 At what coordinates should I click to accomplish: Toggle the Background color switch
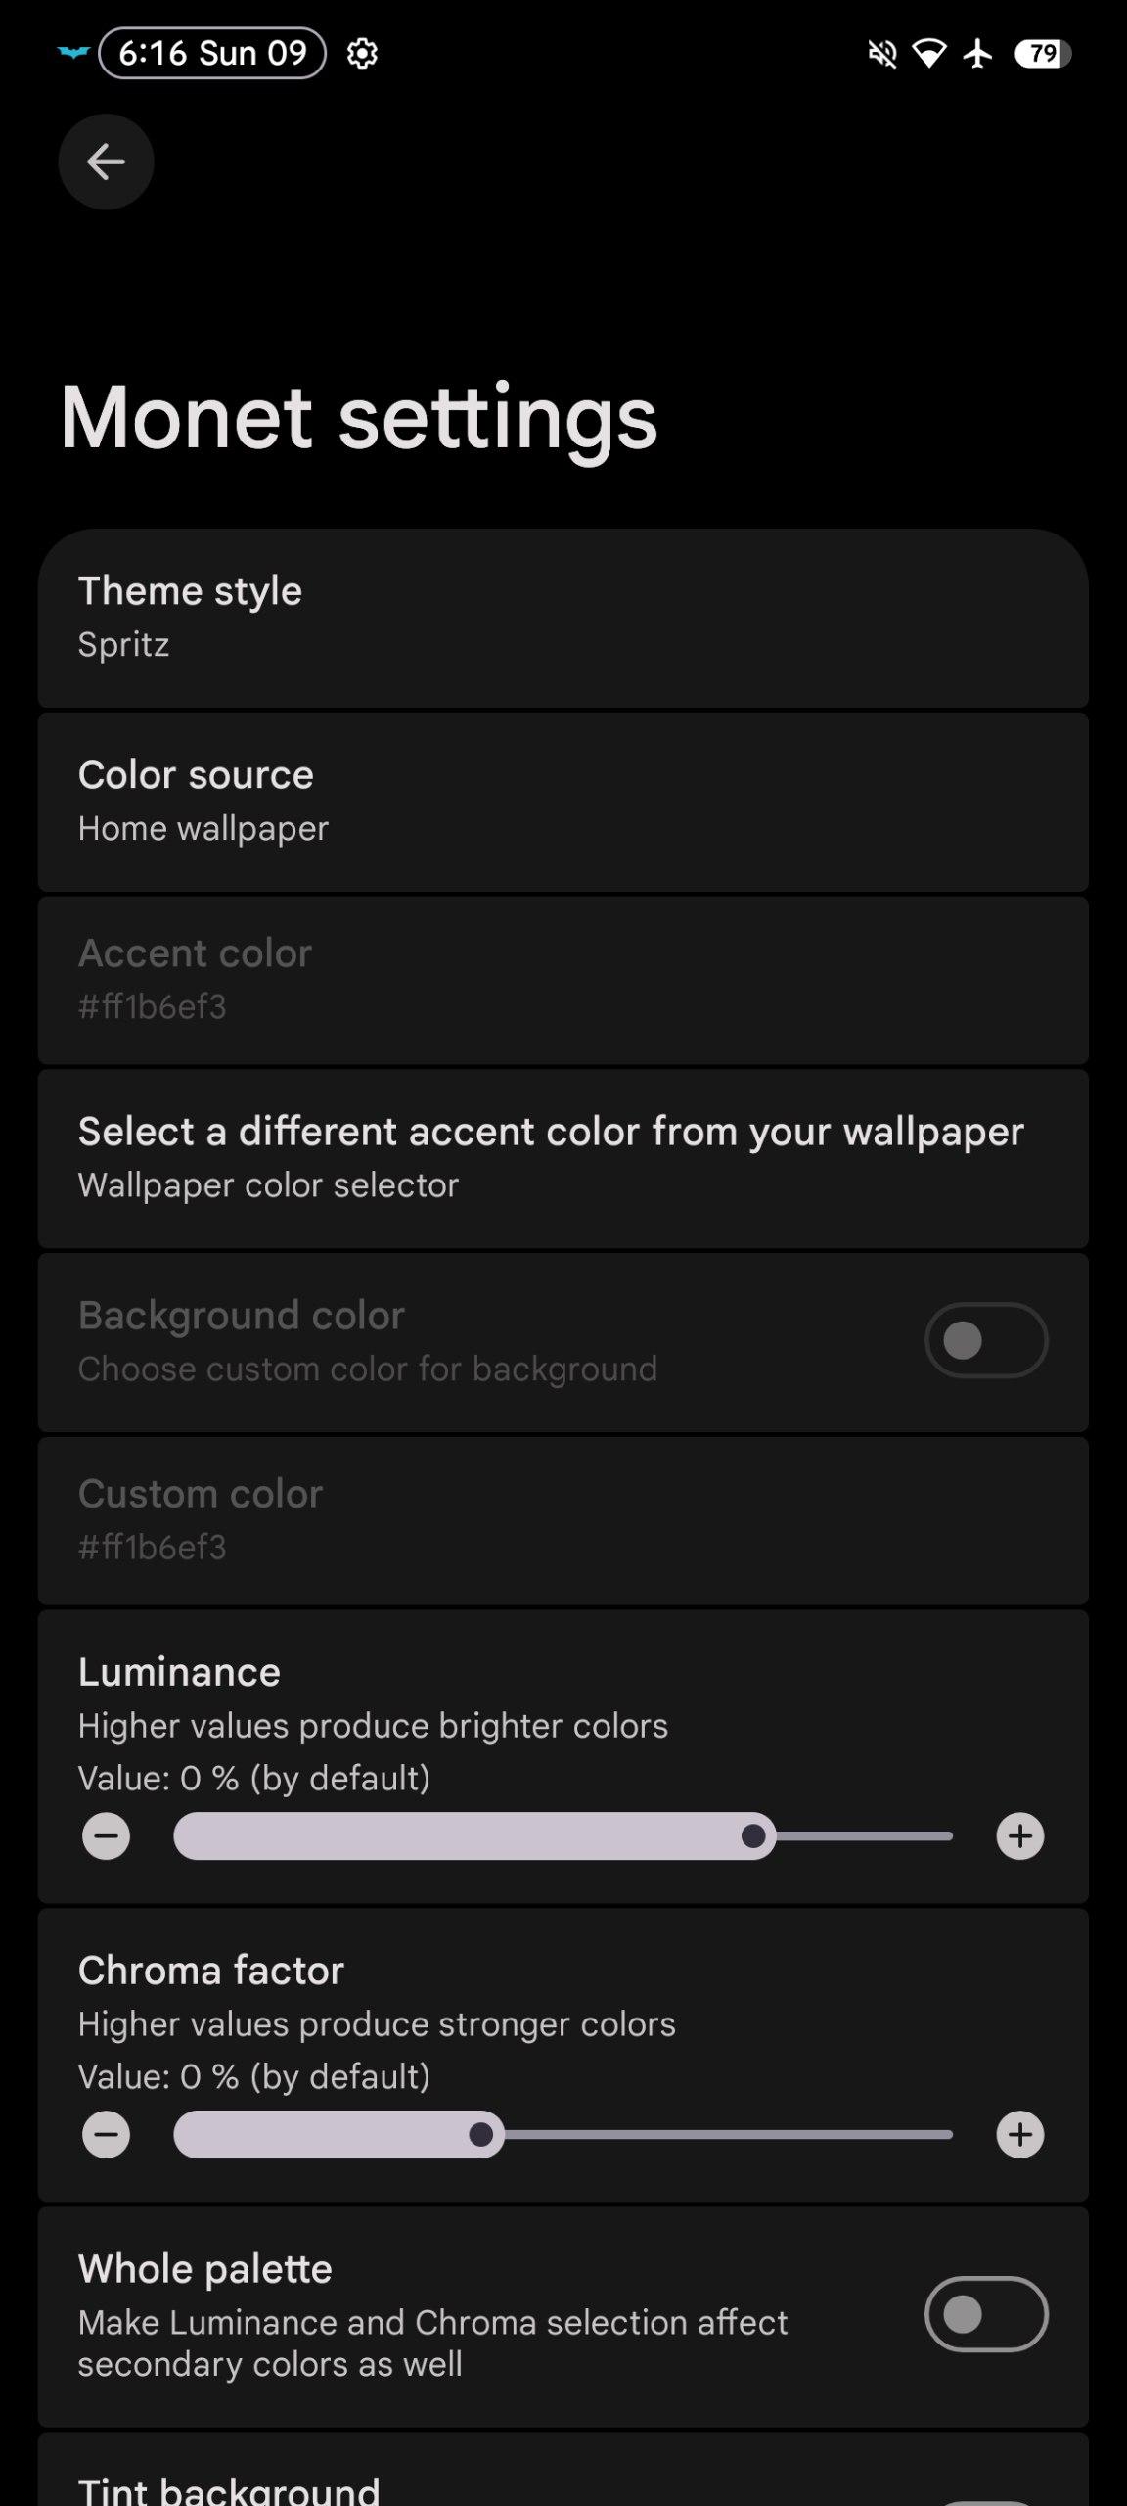985,1340
